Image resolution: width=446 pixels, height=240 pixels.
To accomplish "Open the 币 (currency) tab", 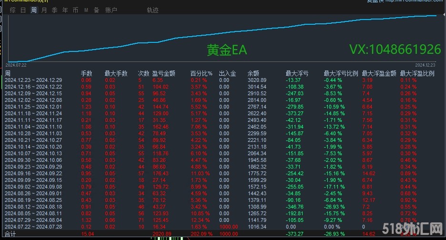I will click(x=75, y=10).
